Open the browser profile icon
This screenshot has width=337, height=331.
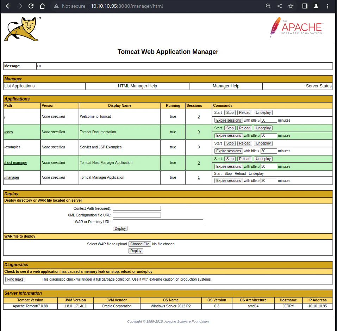coord(316,6)
